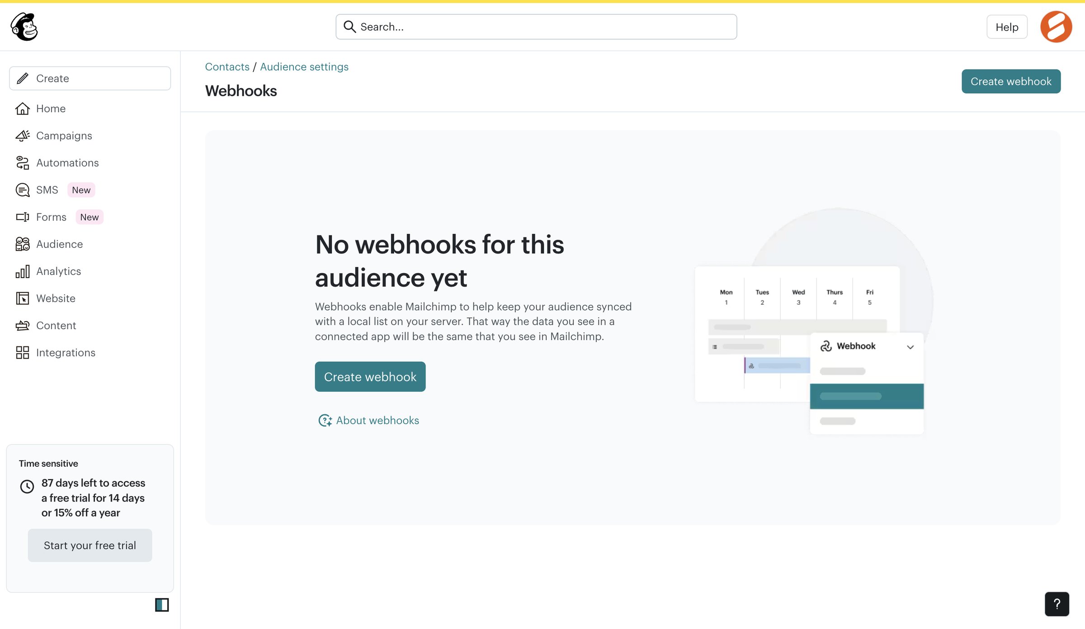This screenshot has width=1085, height=629.
Task: Click 'No webhooks for this audience yet' heading
Action: pyautogui.click(x=439, y=261)
